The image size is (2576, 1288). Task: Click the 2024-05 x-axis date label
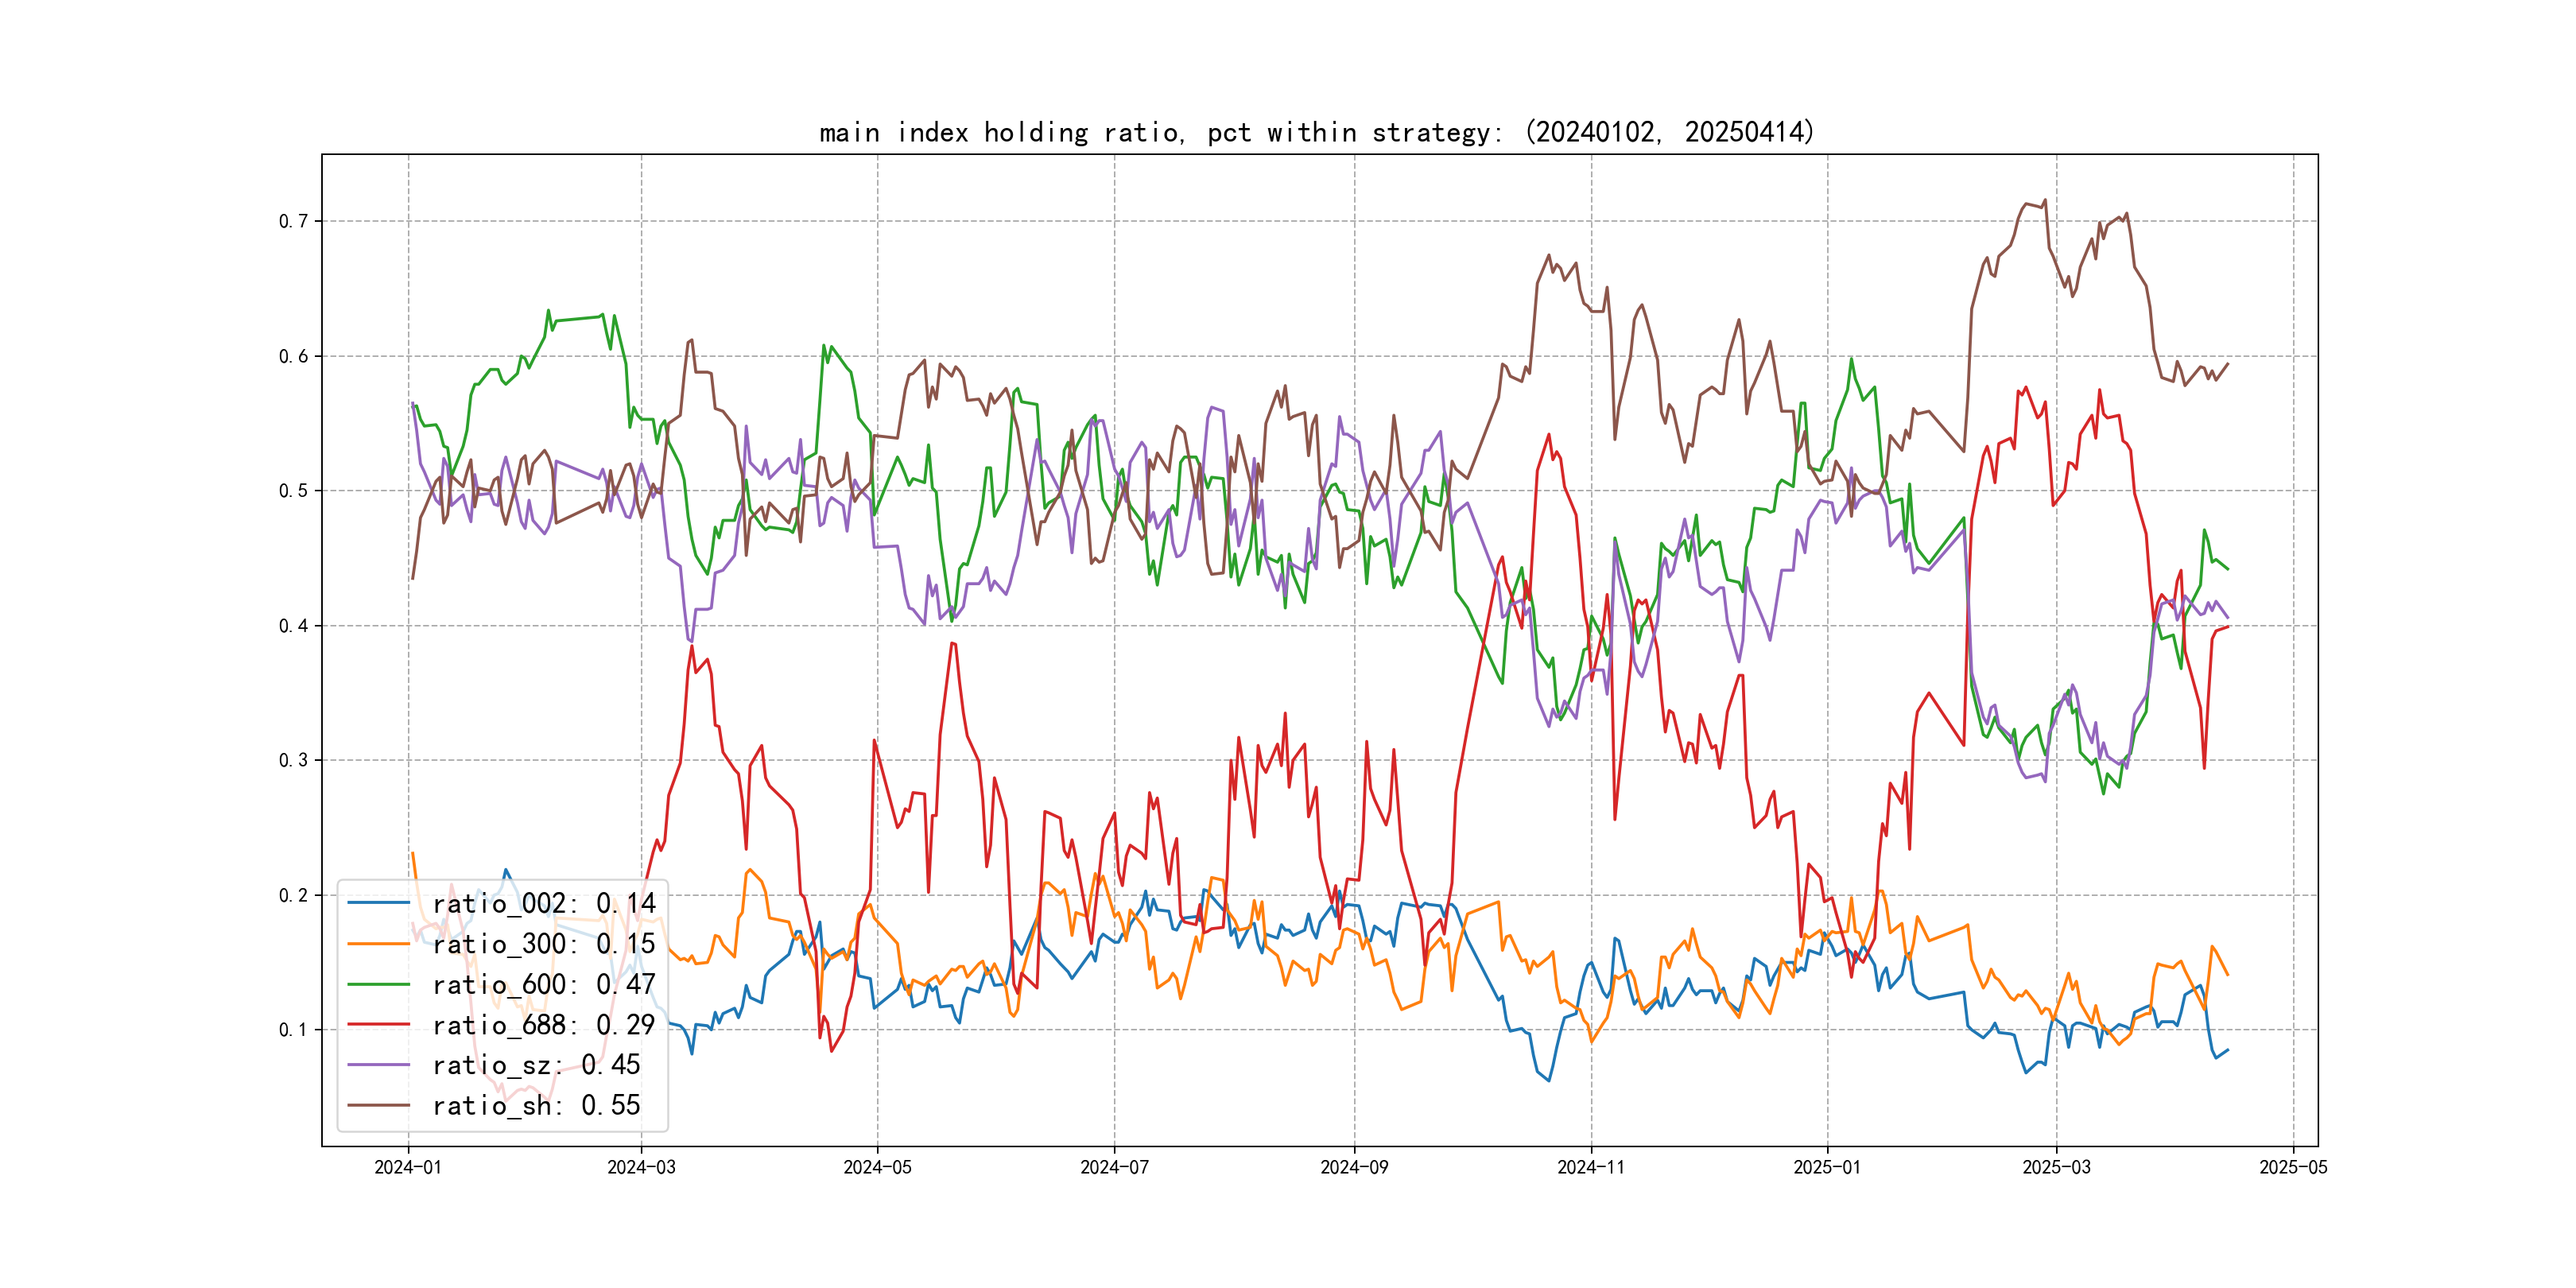click(877, 1167)
